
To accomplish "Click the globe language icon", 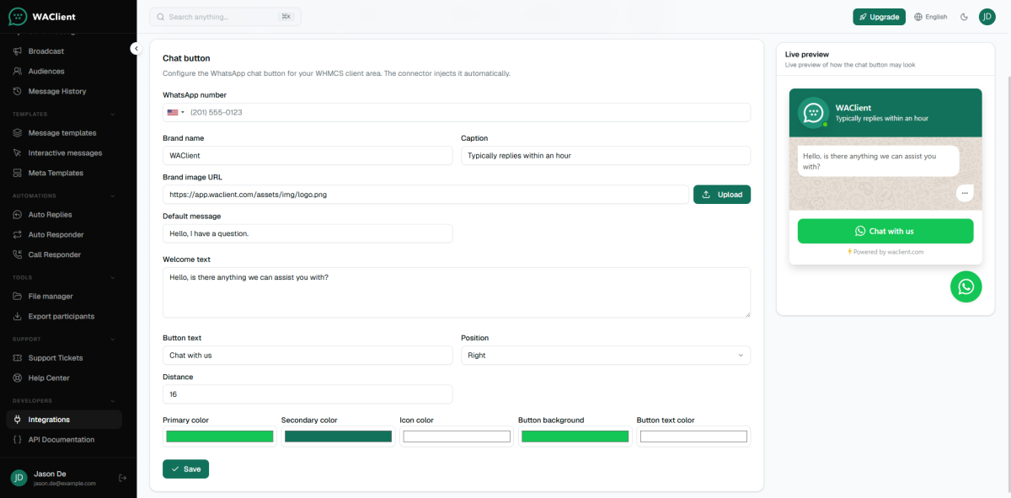I will [918, 17].
